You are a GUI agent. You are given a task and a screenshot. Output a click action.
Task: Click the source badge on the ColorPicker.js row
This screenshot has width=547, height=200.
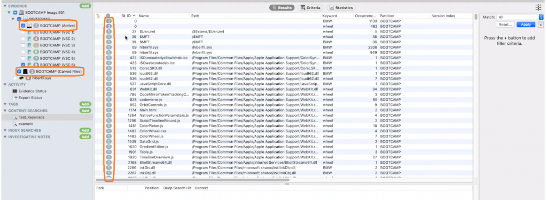(x=108, y=125)
